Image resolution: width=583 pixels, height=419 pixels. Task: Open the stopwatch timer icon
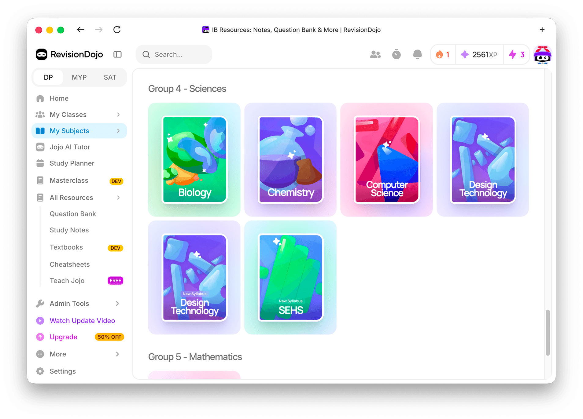(396, 54)
